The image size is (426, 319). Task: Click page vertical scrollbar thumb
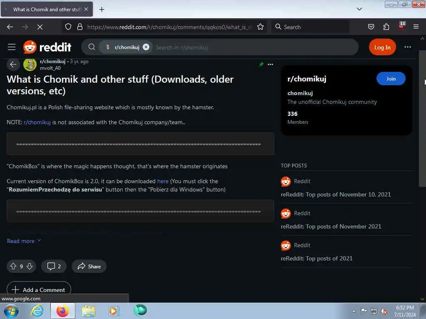pyautogui.click(x=422, y=118)
